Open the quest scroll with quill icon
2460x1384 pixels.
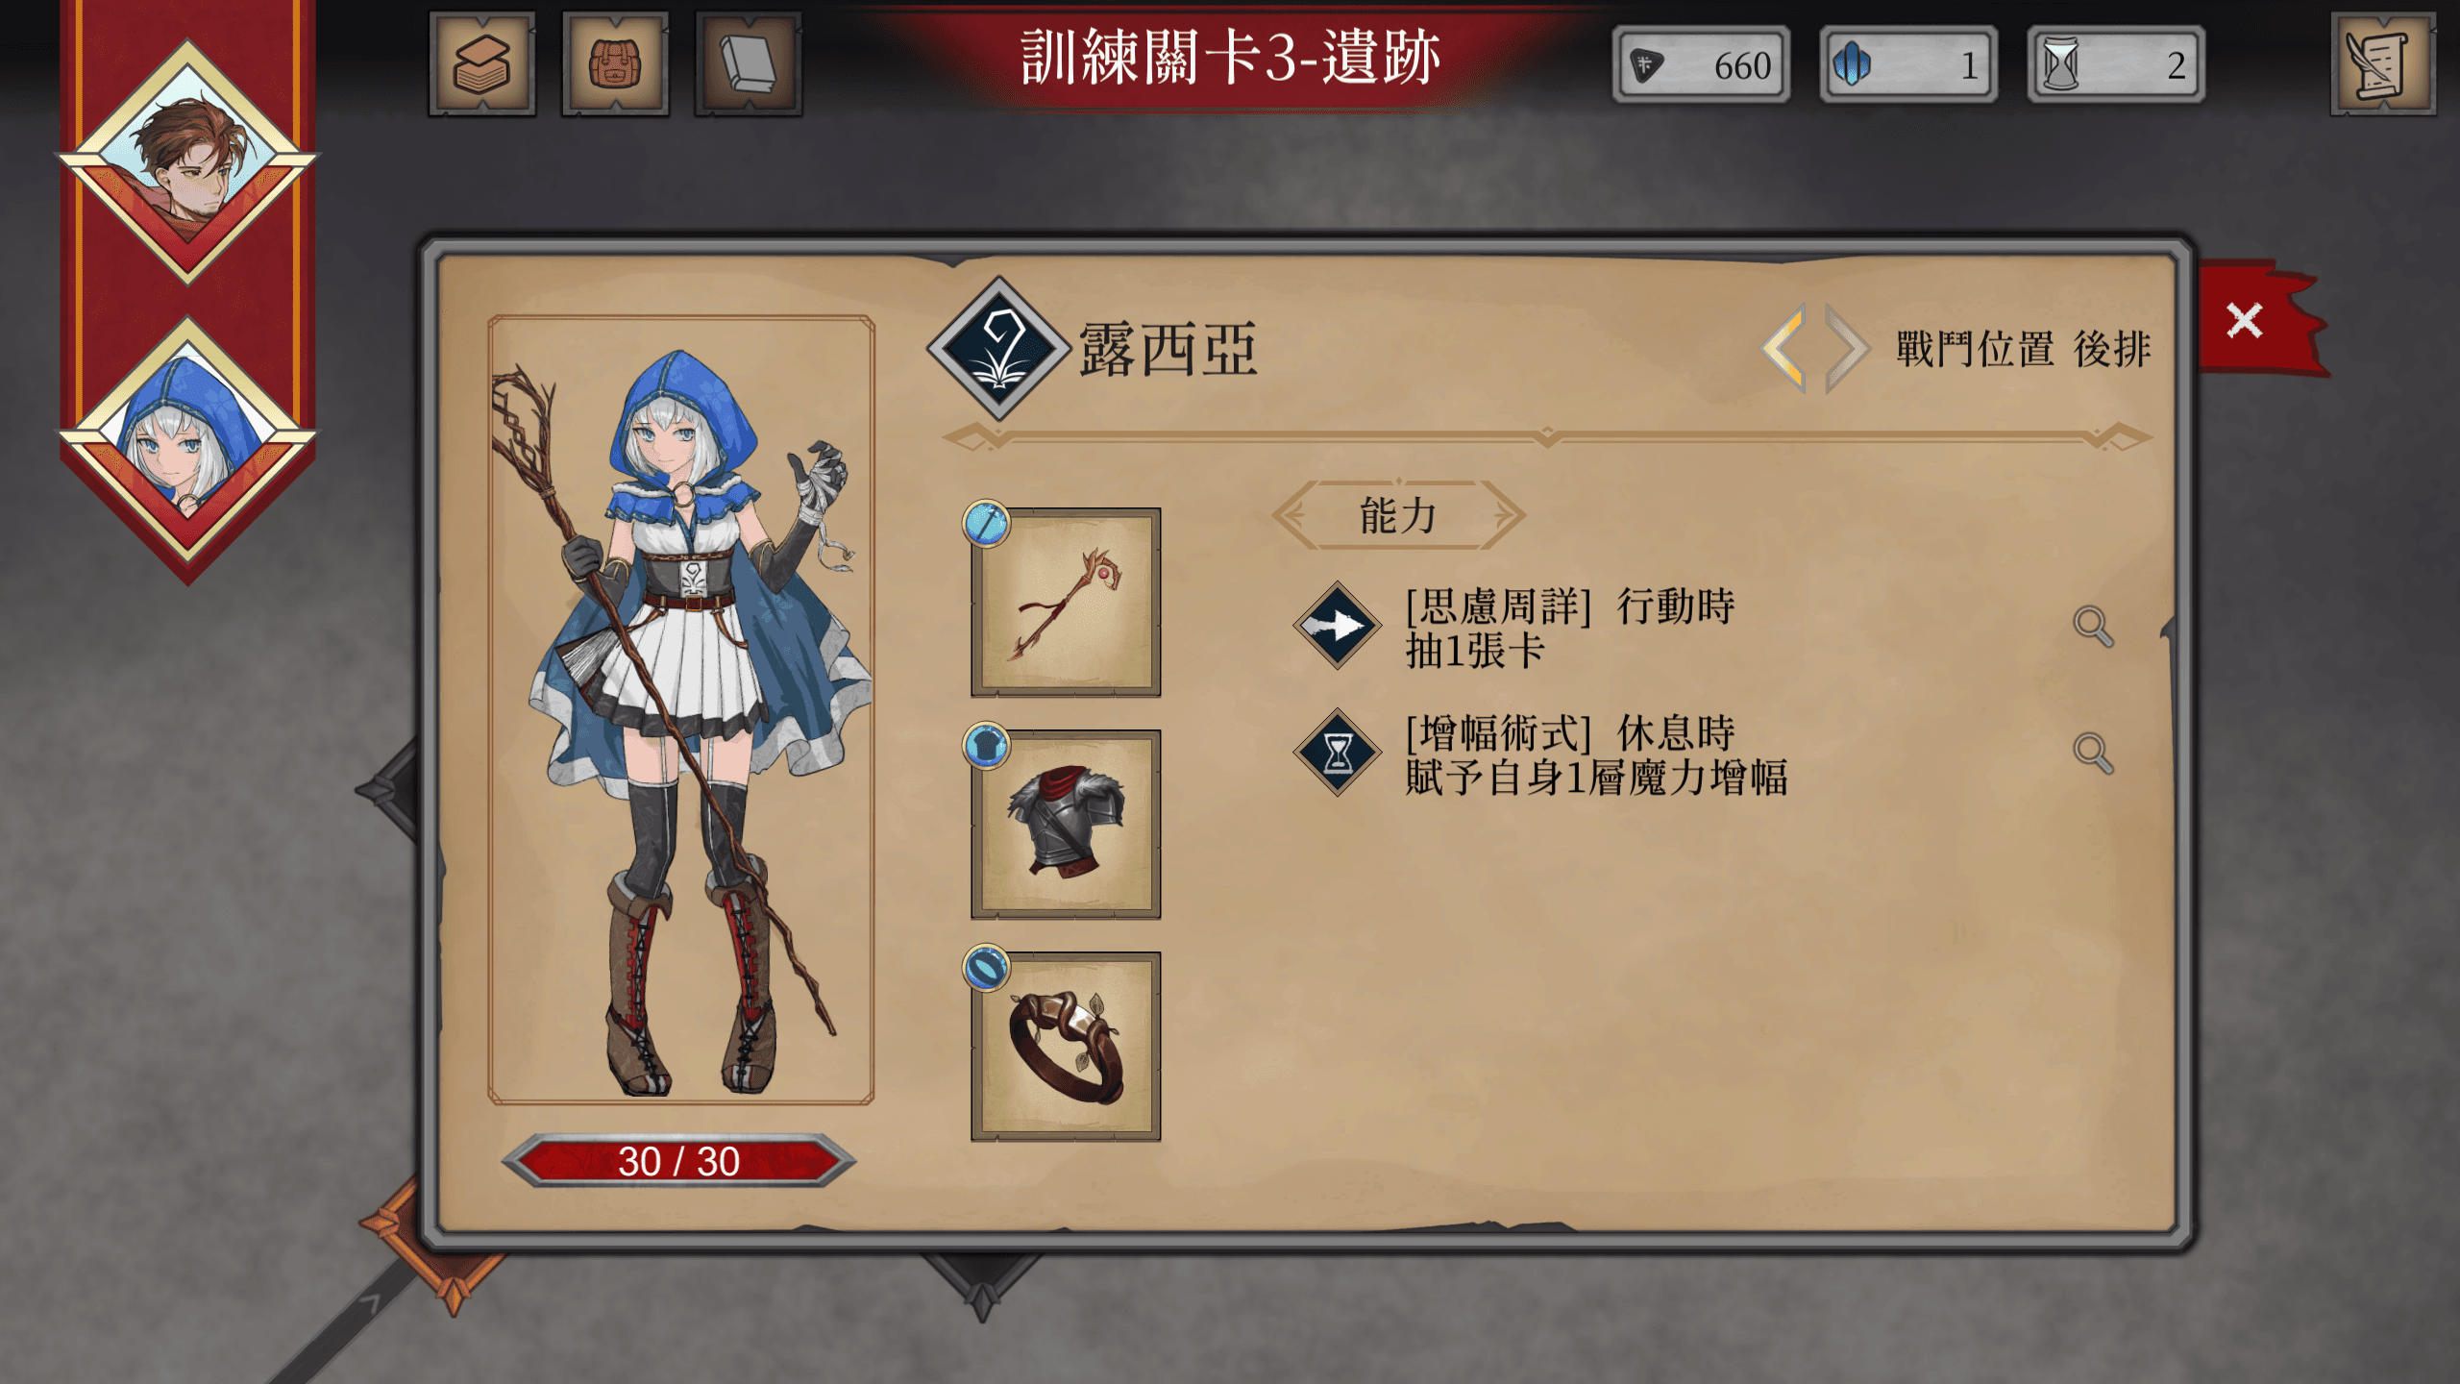click(x=2382, y=63)
